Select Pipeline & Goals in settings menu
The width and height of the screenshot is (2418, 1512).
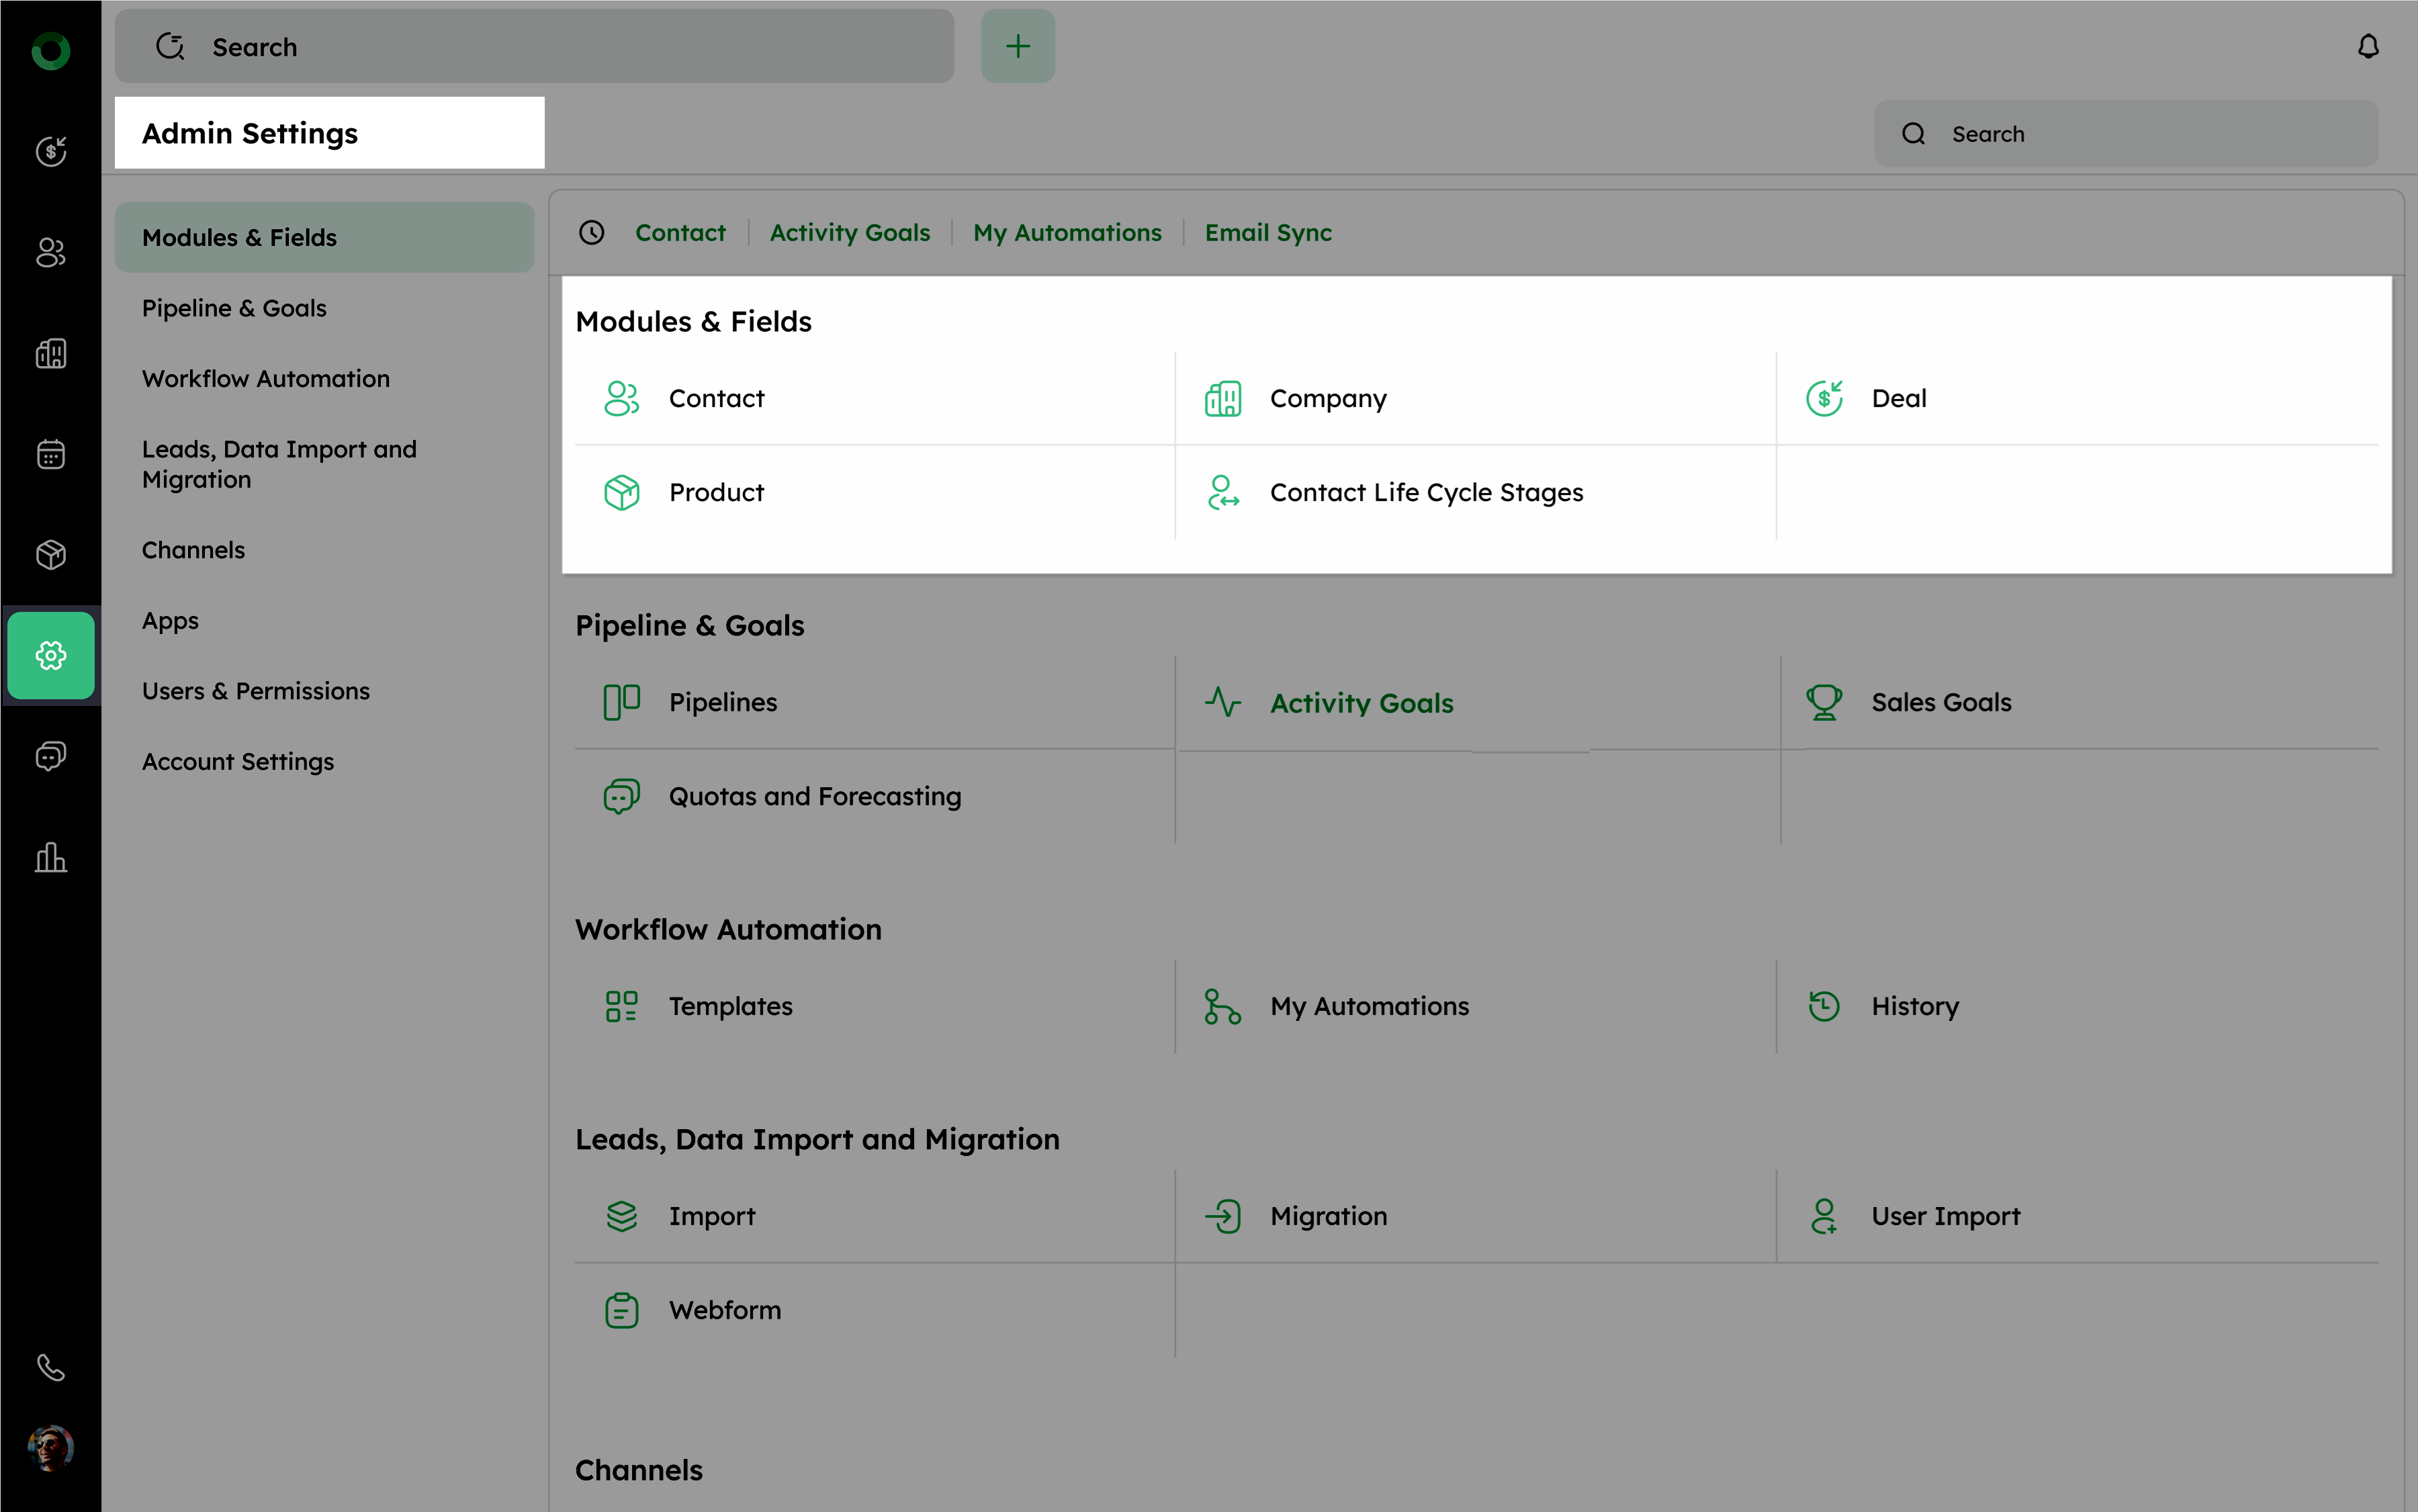[234, 308]
